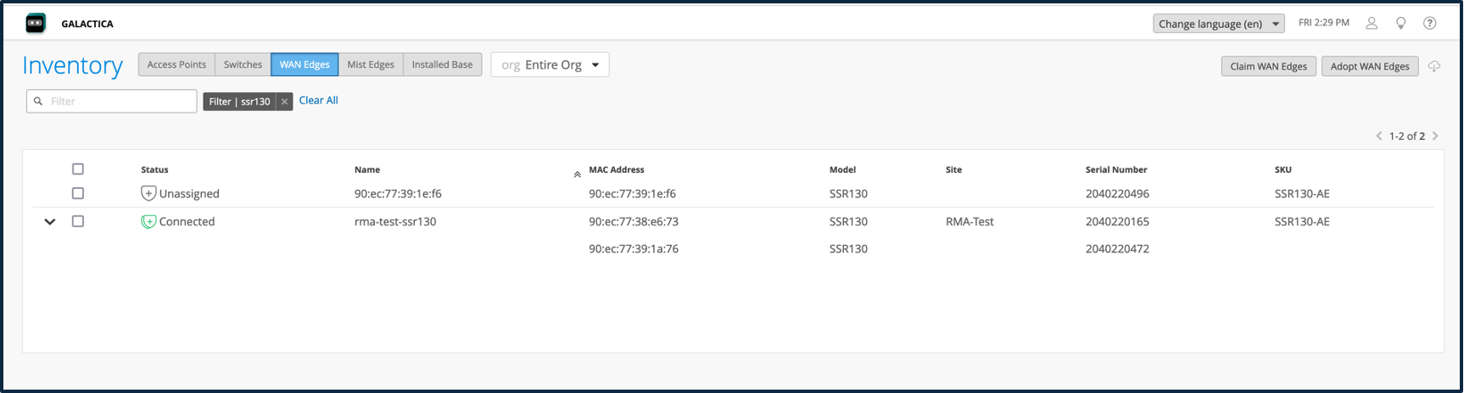
Task: Click the Clear All link
Action: (x=318, y=101)
